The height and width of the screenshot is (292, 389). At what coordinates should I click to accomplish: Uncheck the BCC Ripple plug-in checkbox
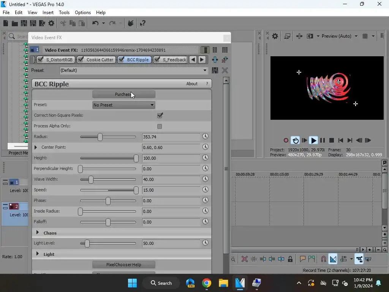pos(121,59)
